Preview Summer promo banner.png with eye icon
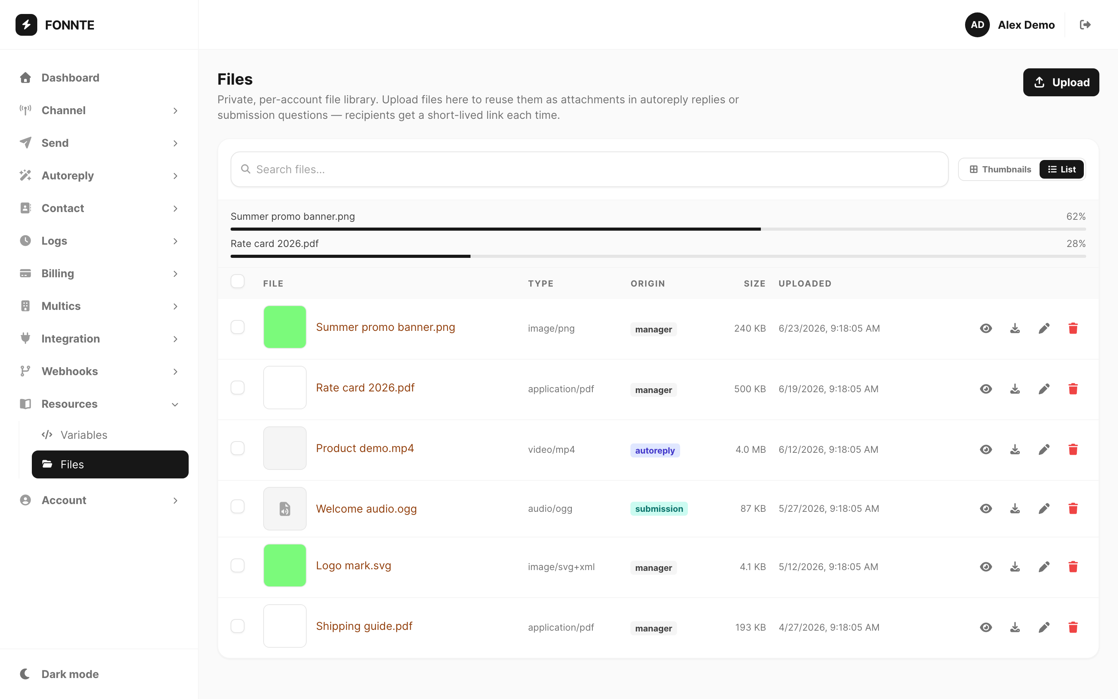Screen dimensions: 1118x699 click(985, 328)
